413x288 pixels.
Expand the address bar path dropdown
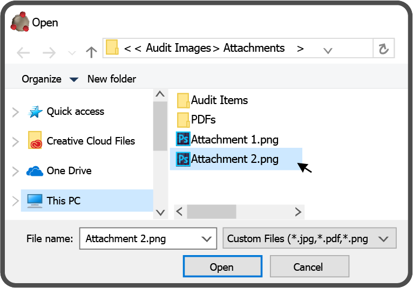[327, 51]
